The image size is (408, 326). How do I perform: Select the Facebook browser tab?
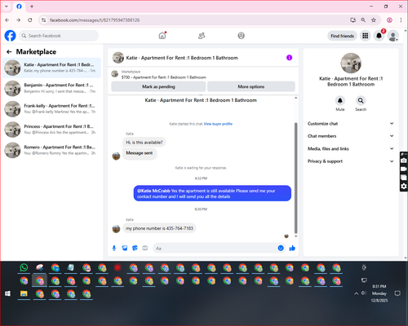click(x=19, y=7)
